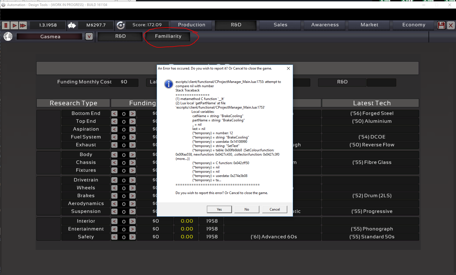This screenshot has height=275, width=456.
Task: Select the Gasmea country name field
Action: [x=50, y=36]
